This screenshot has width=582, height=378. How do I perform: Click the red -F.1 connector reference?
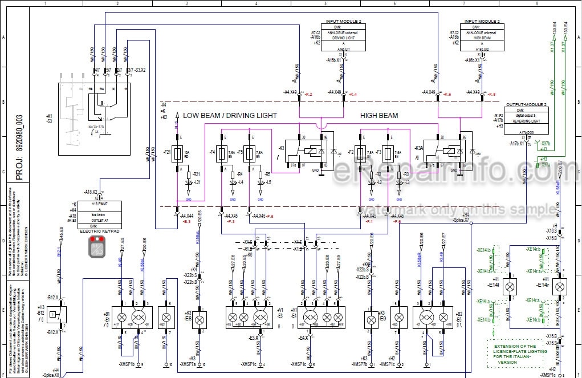pos(369,221)
